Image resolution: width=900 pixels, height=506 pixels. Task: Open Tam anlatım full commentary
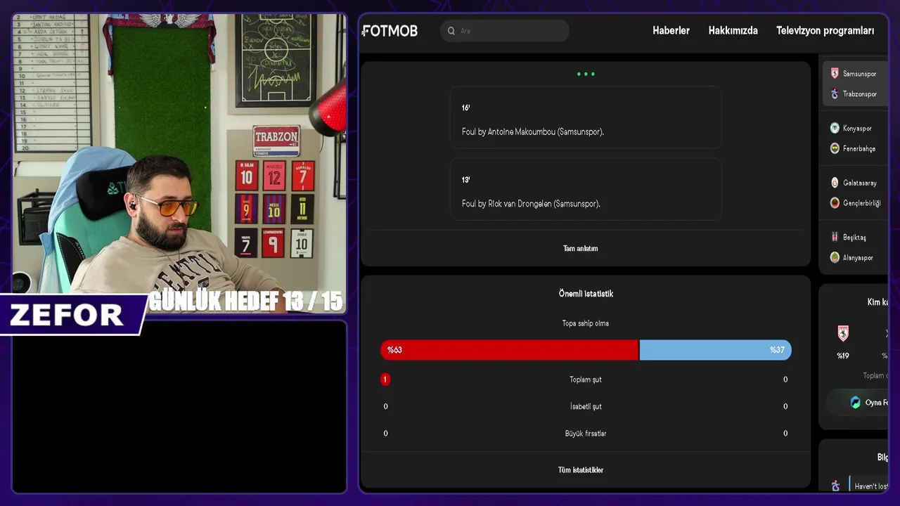tap(580, 248)
